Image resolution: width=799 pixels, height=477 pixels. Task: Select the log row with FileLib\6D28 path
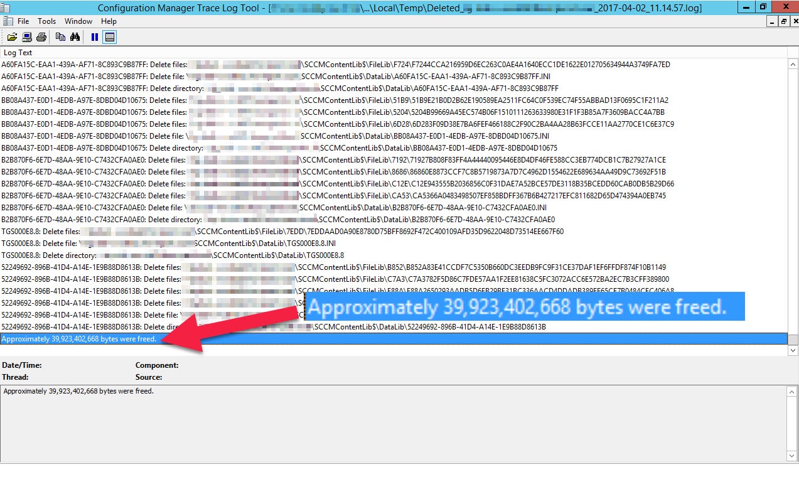point(394,124)
